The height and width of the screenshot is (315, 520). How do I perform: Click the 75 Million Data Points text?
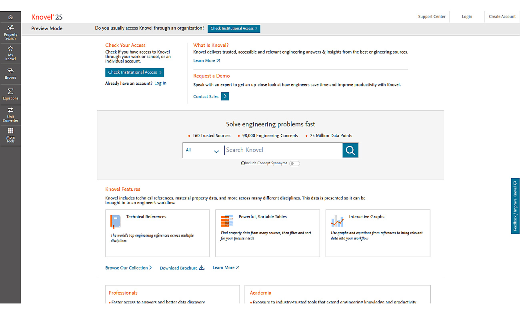(331, 136)
